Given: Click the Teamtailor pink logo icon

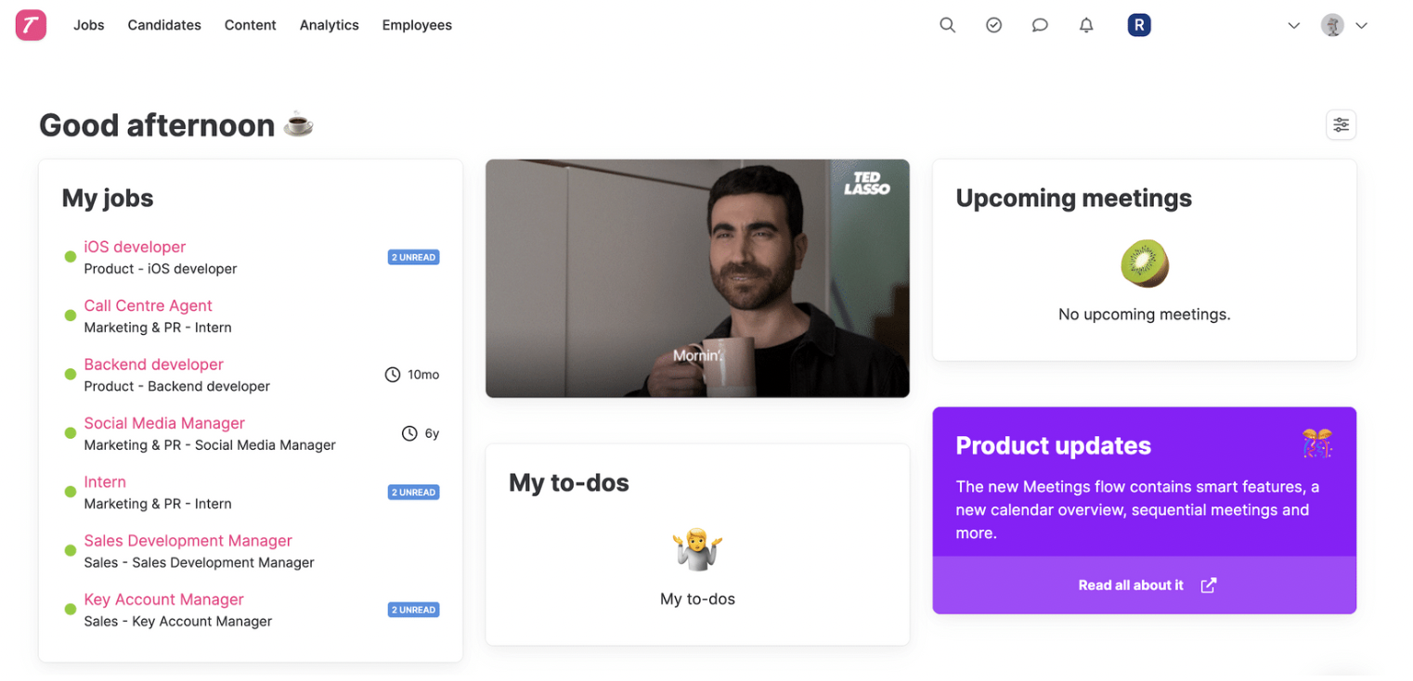Looking at the screenshot, I should (x=31, y=25).
